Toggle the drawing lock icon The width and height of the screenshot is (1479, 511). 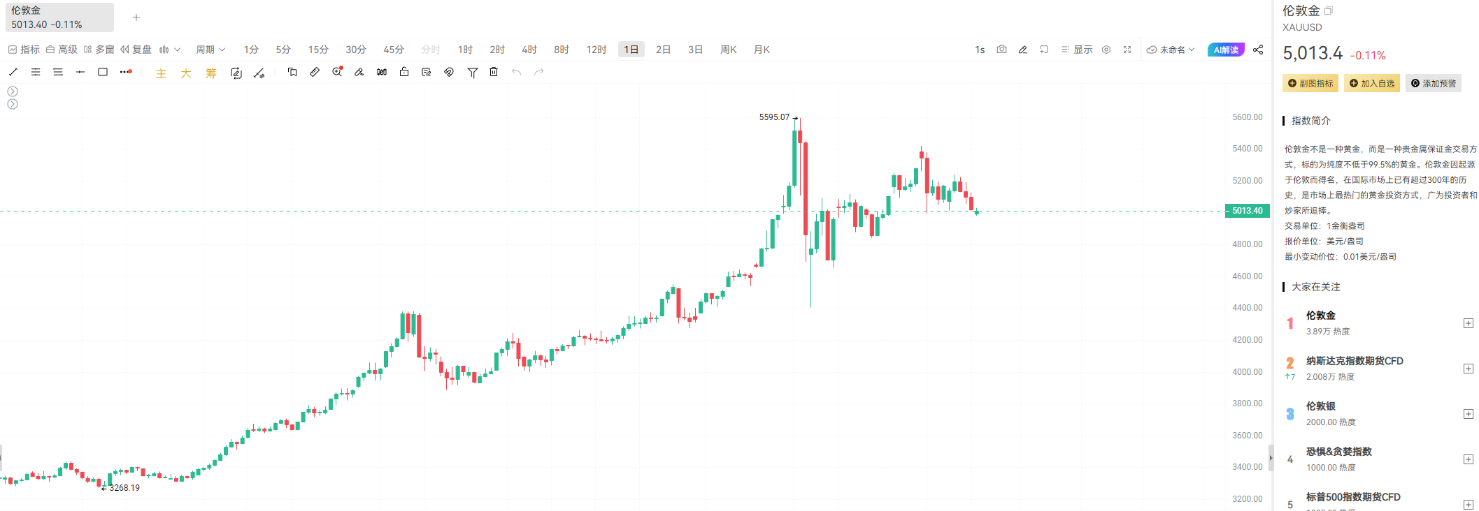coord(404,72)
